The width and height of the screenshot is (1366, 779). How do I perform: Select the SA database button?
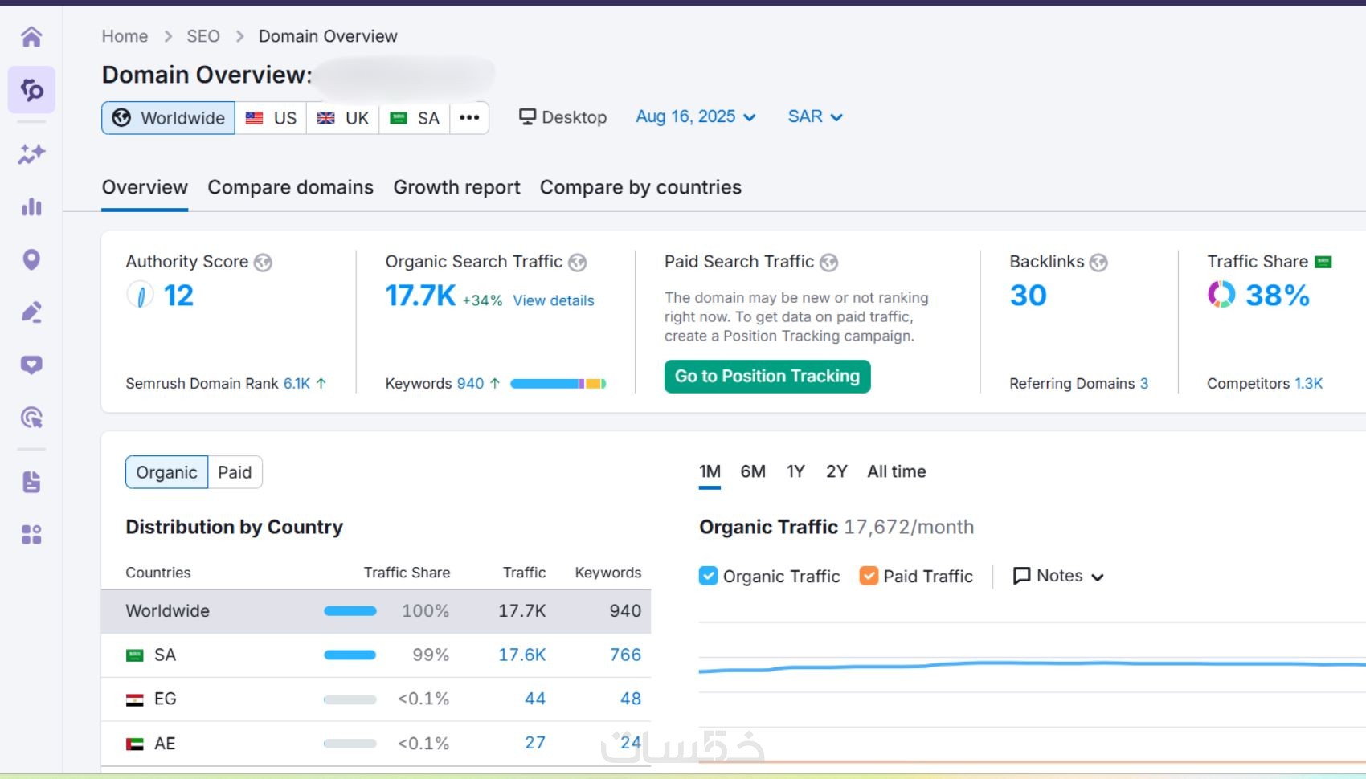415,118
